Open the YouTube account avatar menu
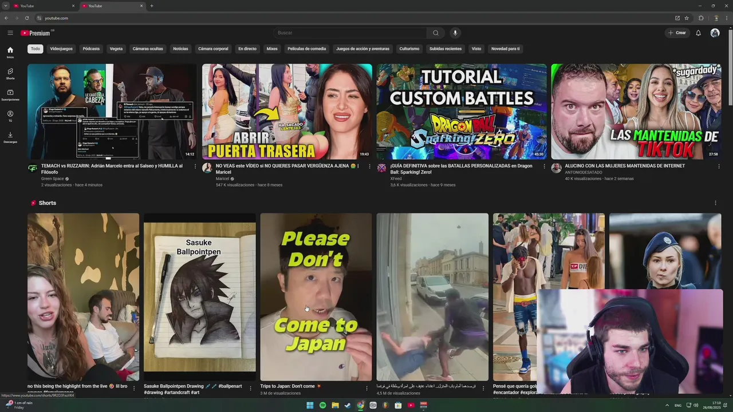 715,33
